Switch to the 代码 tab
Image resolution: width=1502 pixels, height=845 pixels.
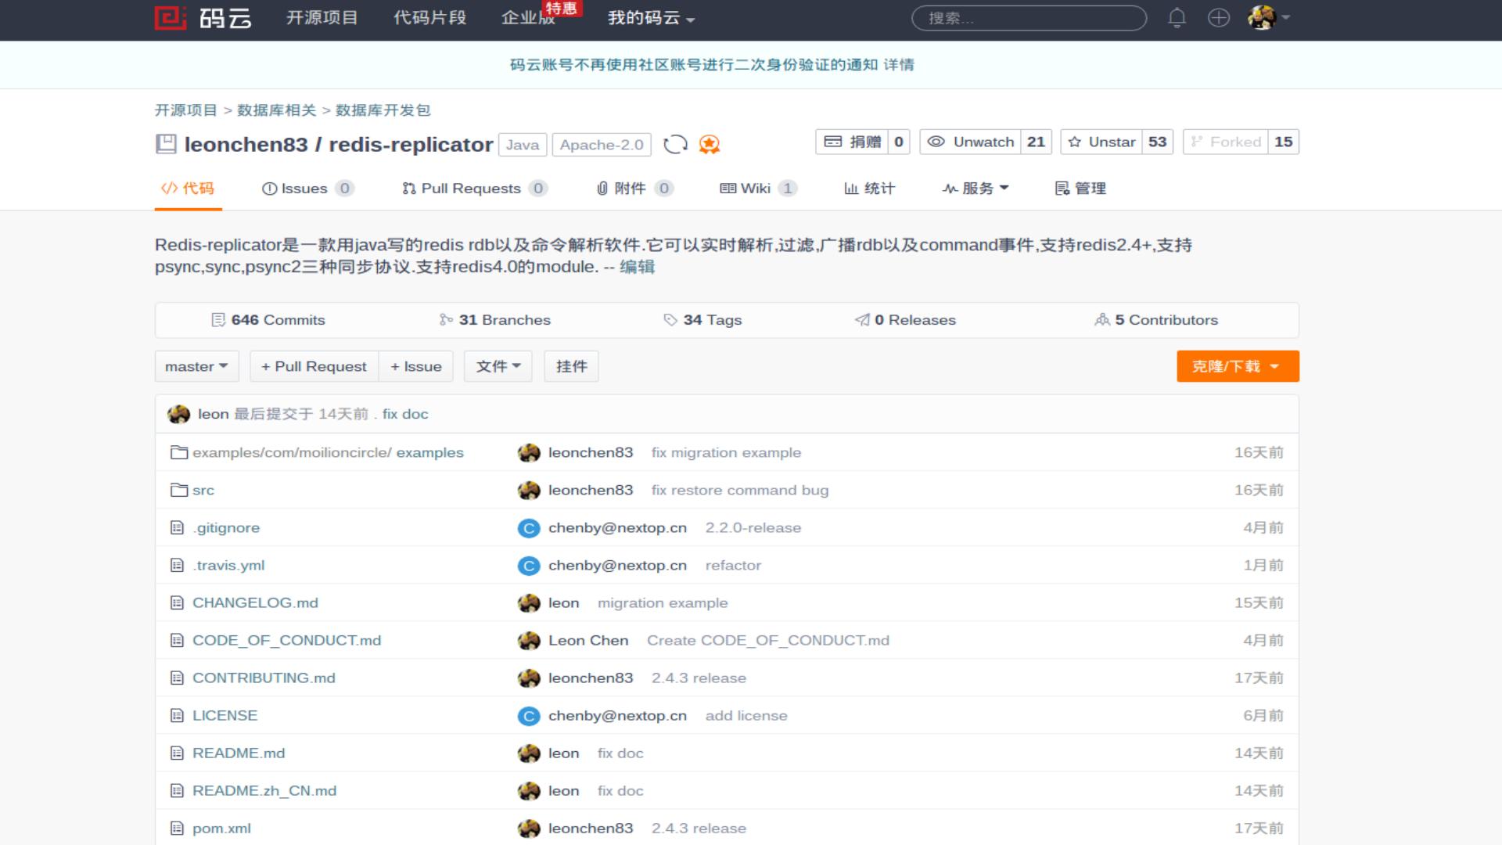coord(188,189)
